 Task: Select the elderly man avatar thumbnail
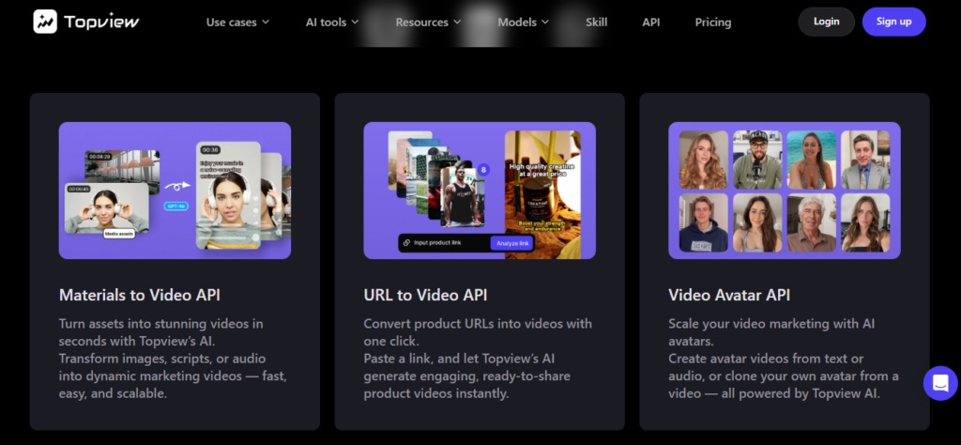[812, 222]
